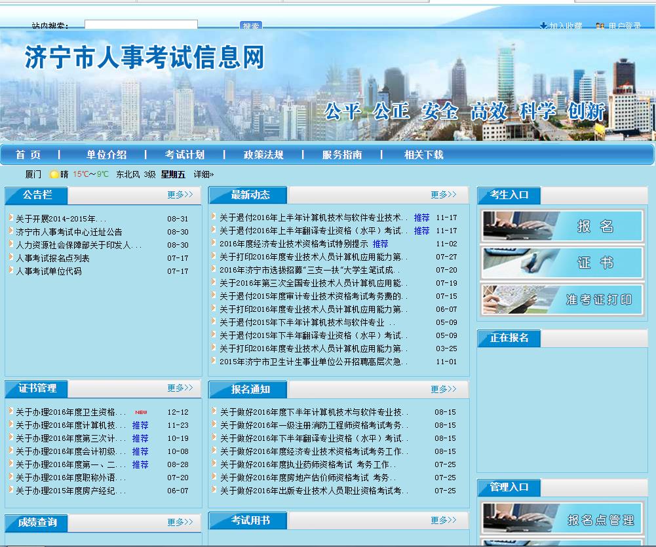Click the 济宁市人事考试信息网 site title banner
The image size is (656, 547).
(x=145, y=57)
